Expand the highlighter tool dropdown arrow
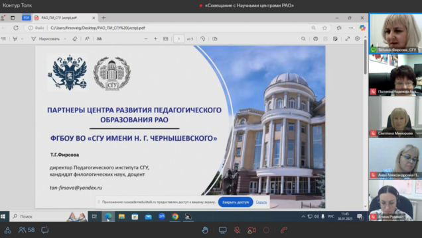 click(x=22, y=39)
